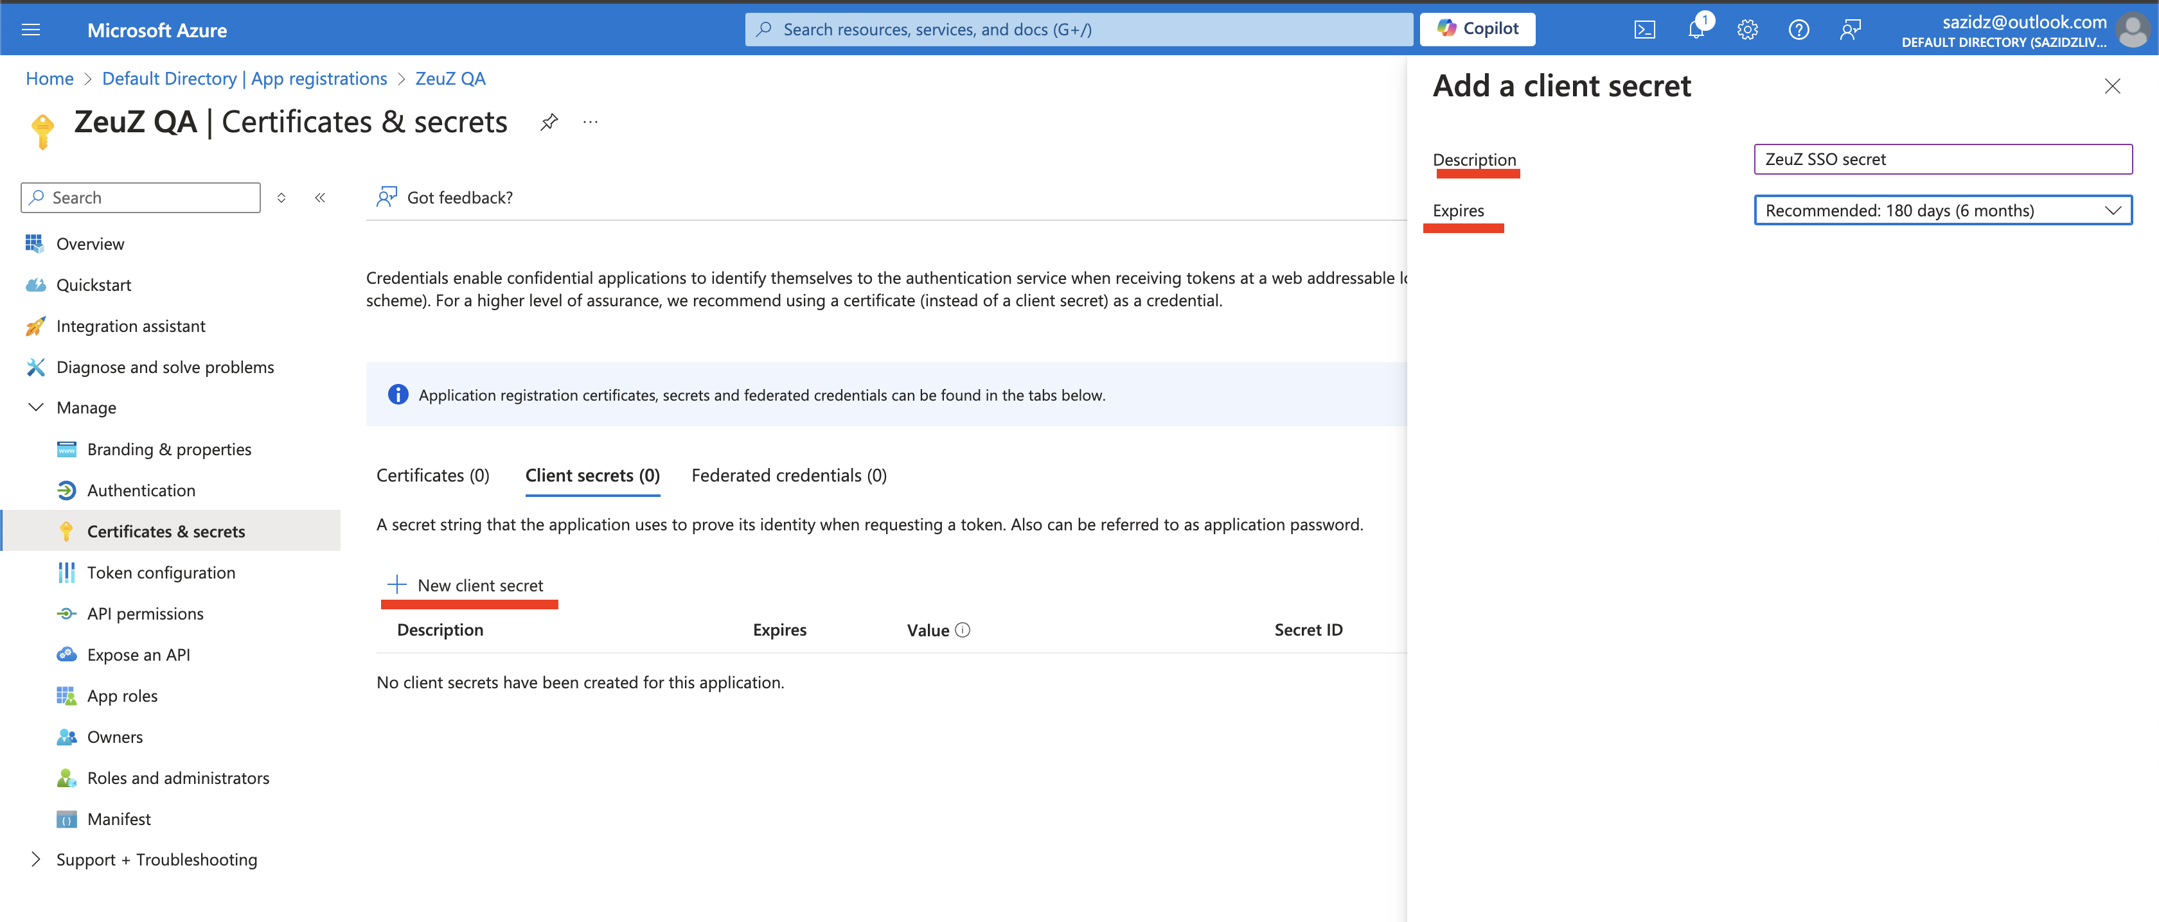Open Cloud Shell terminal icon
The height and width of the screenshot is (922, 2159).
tap(1644, 30)
